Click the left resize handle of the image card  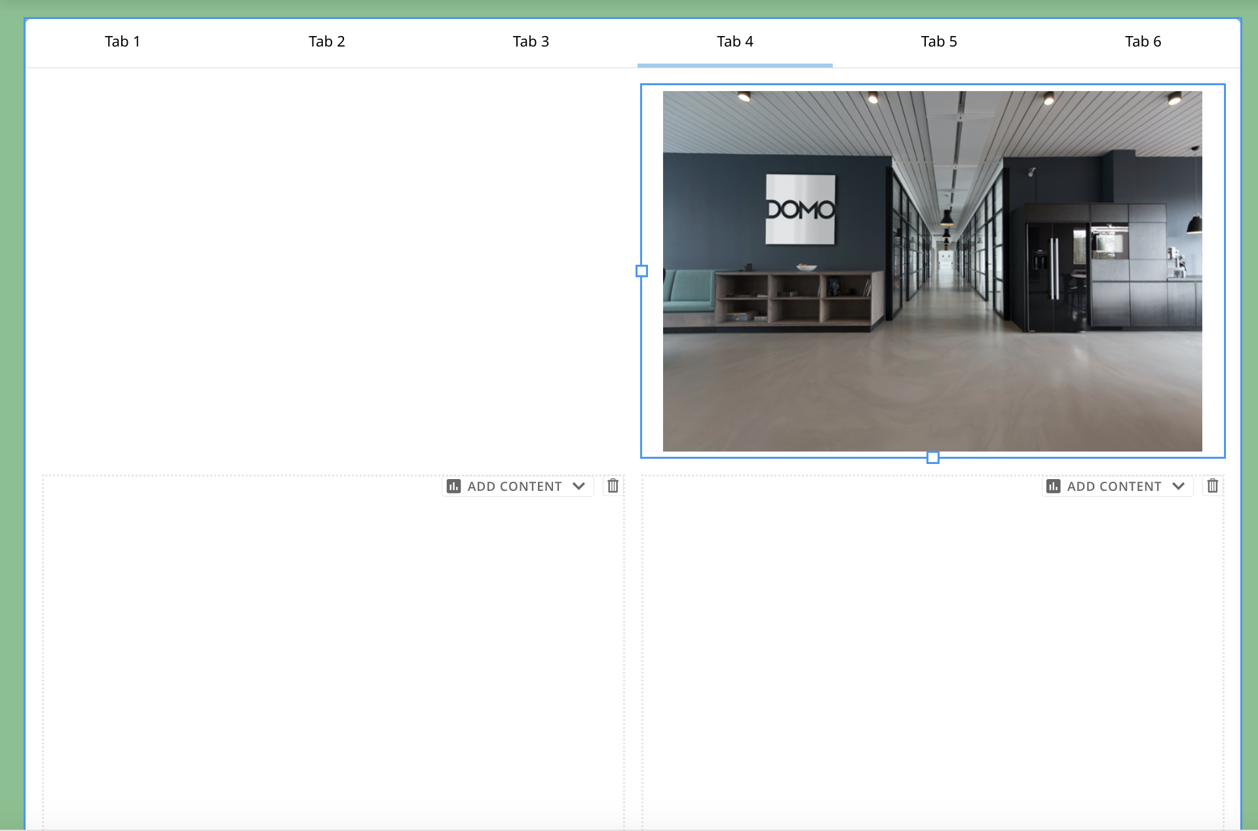pyautogui.click(x=641, y=270)
